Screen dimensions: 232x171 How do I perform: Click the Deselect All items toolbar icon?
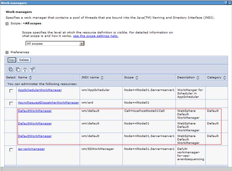point(18,69)
